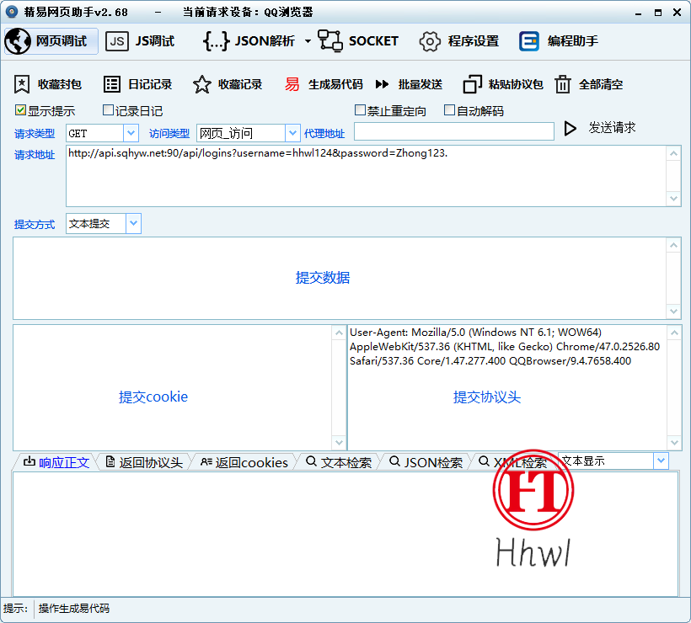Click the 代理地址 input field
691x623 pixels.
[455, 132]
